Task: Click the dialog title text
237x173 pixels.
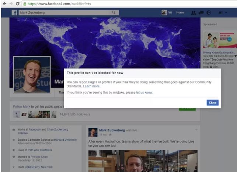Action: click(x=95, y=73)
